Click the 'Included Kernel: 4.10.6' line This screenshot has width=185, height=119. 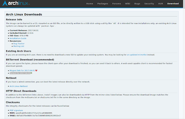[21, 33]
